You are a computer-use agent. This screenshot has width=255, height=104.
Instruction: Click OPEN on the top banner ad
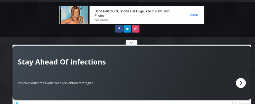pos(194,15)
